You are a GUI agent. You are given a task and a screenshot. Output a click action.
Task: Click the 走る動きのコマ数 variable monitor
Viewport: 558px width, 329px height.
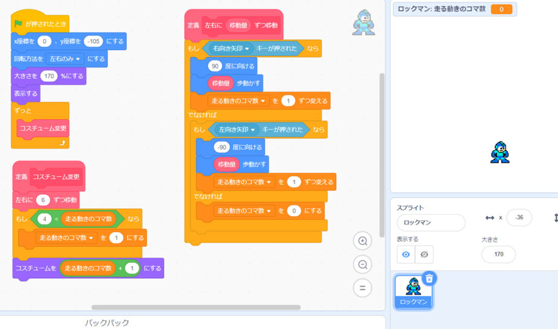[x=455, y=9]
